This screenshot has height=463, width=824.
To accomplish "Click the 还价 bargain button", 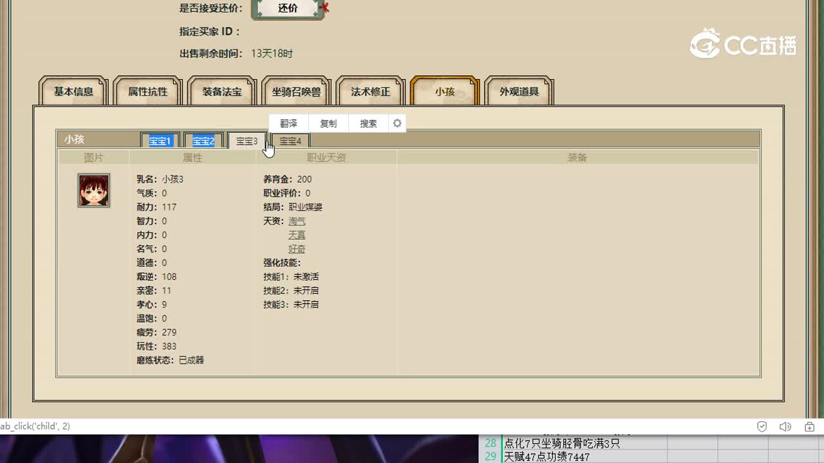I will [288, 9].
